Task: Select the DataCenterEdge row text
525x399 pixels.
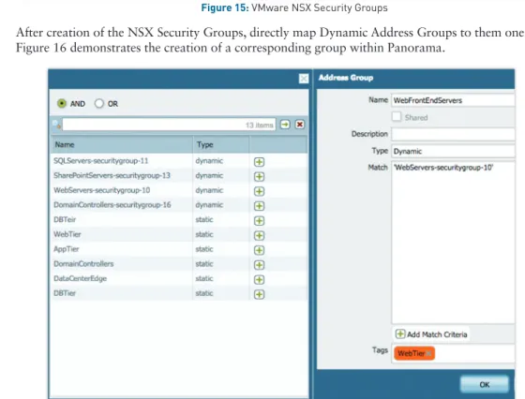Action: click(80, 278)
